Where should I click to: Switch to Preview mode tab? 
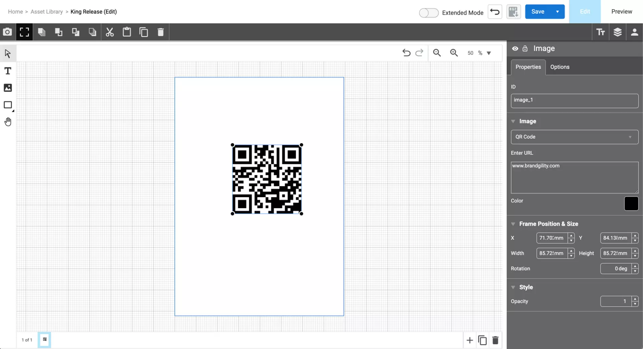pos(622,12)
